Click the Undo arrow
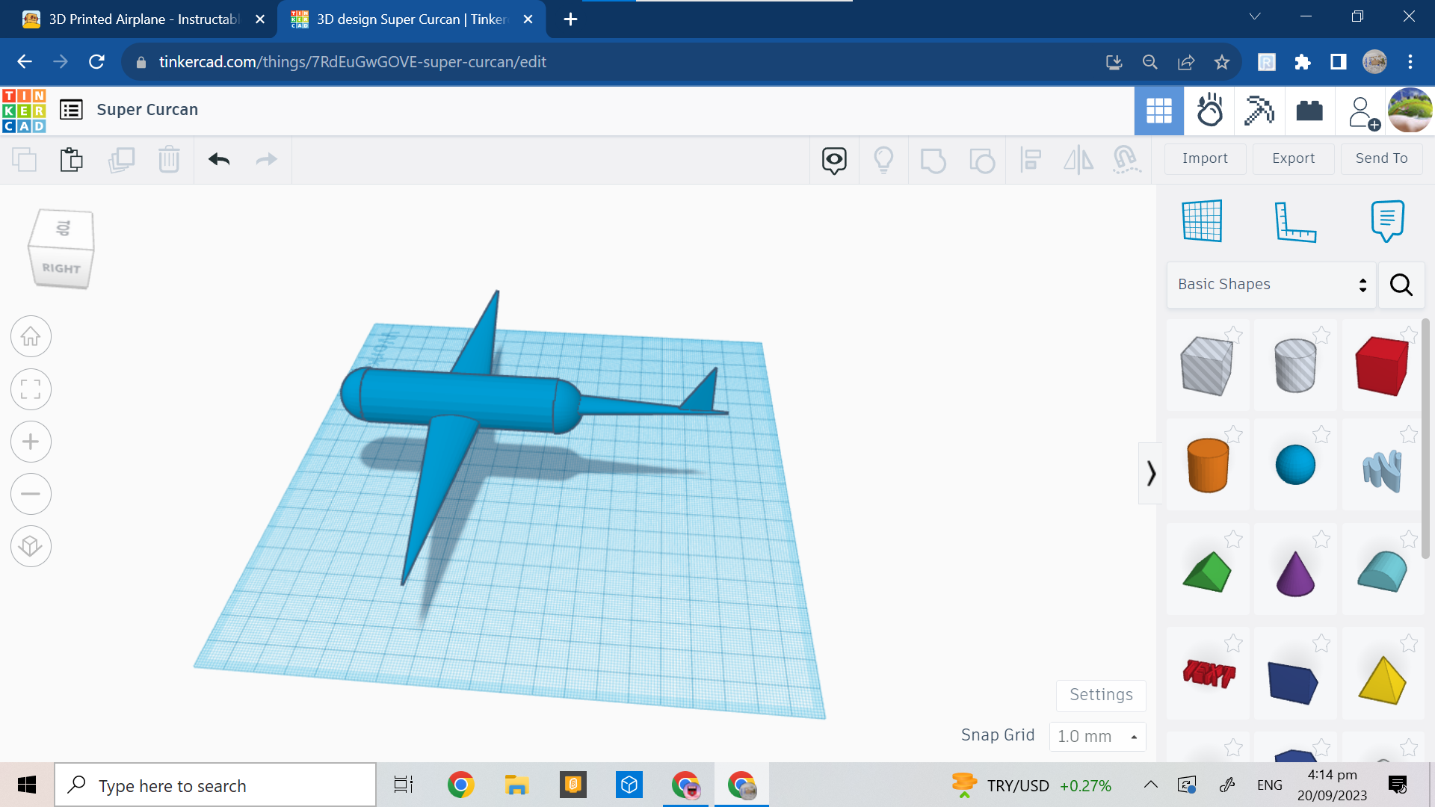 219,159
